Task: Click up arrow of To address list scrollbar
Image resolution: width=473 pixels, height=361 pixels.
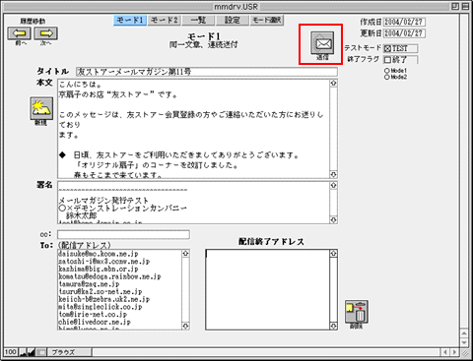Action: coord(185,254)
